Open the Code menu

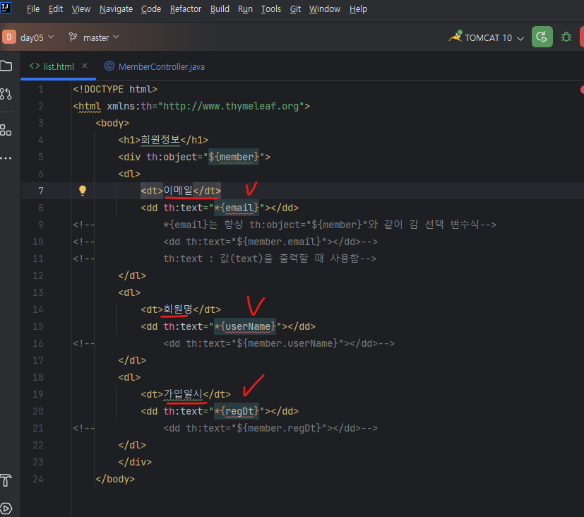click(x=151, y=9)
